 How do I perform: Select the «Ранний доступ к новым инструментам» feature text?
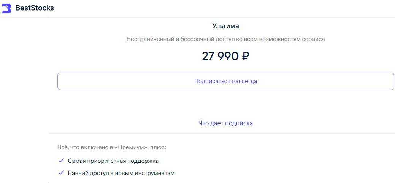pyautogui.click(x=121, y=173)
